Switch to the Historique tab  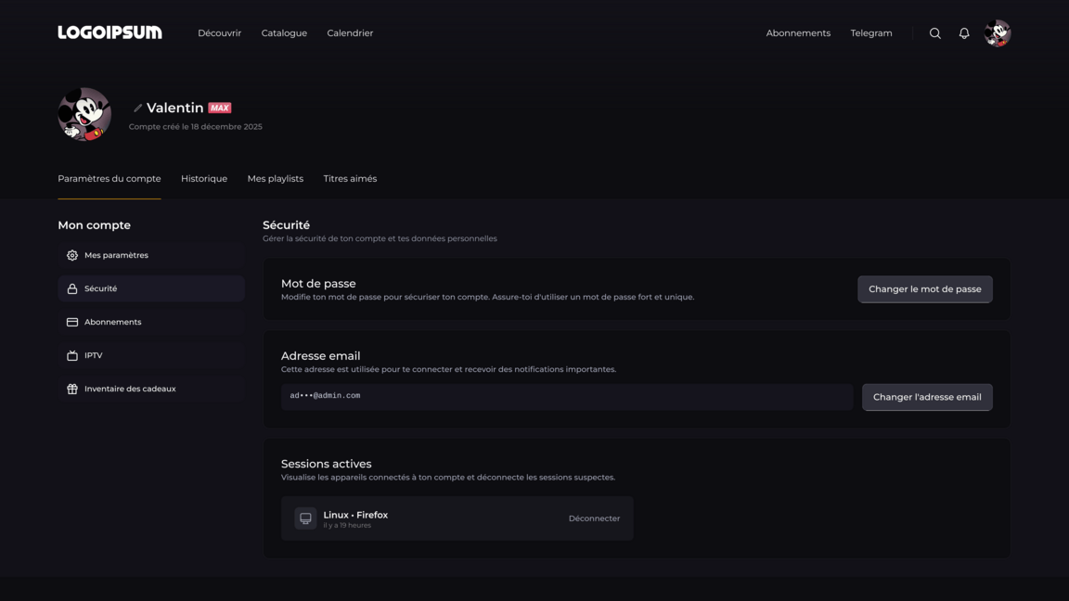[x=203, y=178]
